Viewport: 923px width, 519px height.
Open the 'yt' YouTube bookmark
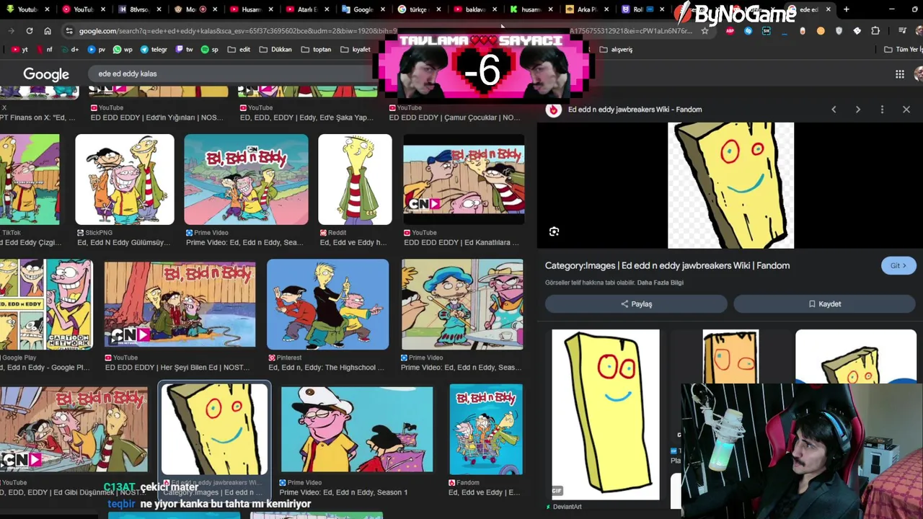[20, 50]
